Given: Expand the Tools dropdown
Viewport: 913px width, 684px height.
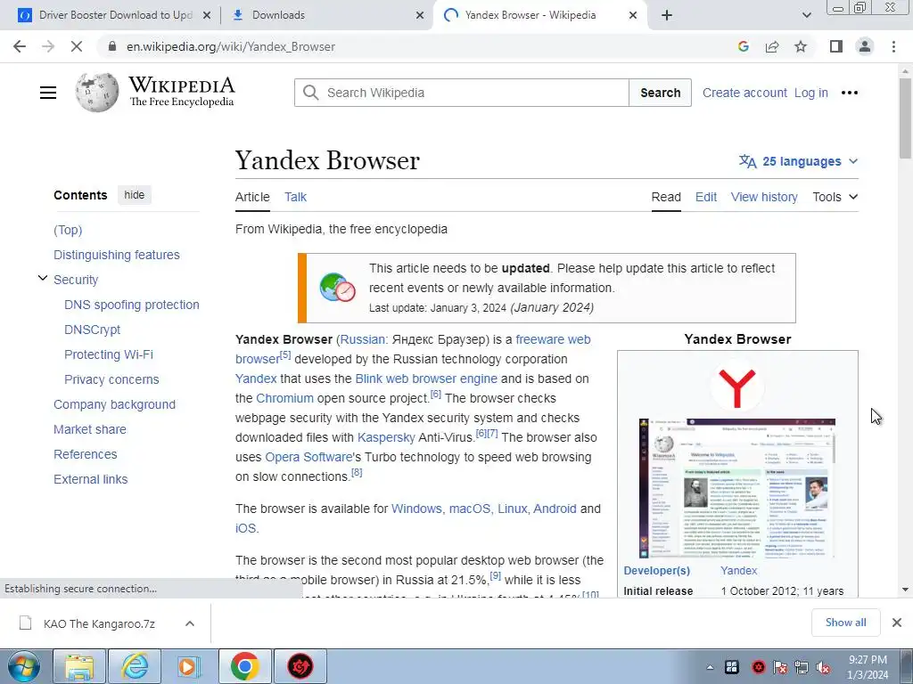Looking at the screenshot, I should [x=835, y=197].
